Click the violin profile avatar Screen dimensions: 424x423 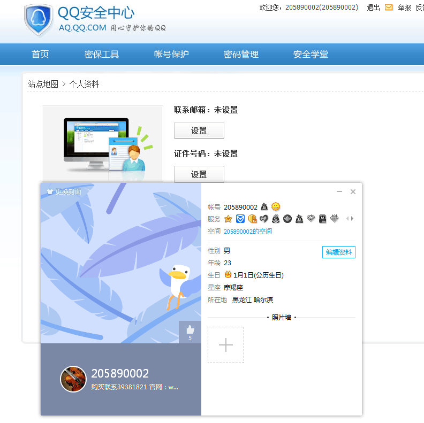pos(73,379)
